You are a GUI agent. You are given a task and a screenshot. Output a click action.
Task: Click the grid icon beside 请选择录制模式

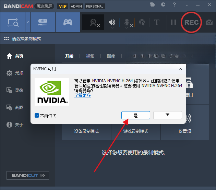pos(7,38)
